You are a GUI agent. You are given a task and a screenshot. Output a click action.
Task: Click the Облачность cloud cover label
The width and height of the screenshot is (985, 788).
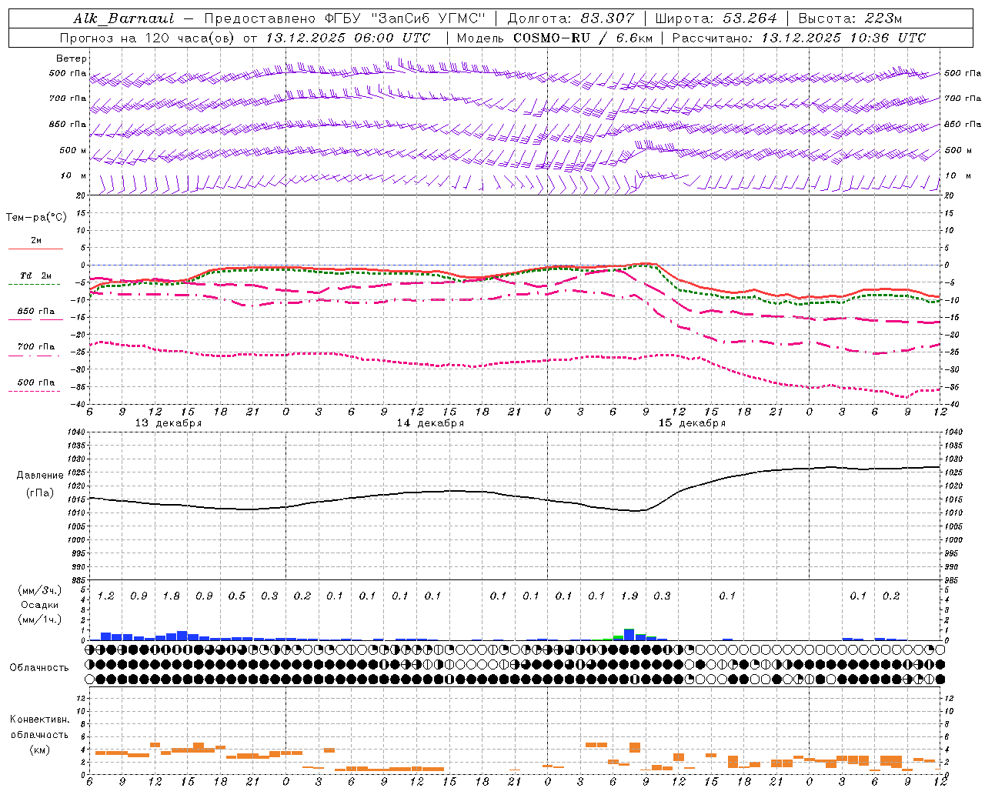click(x=39, y=668)
